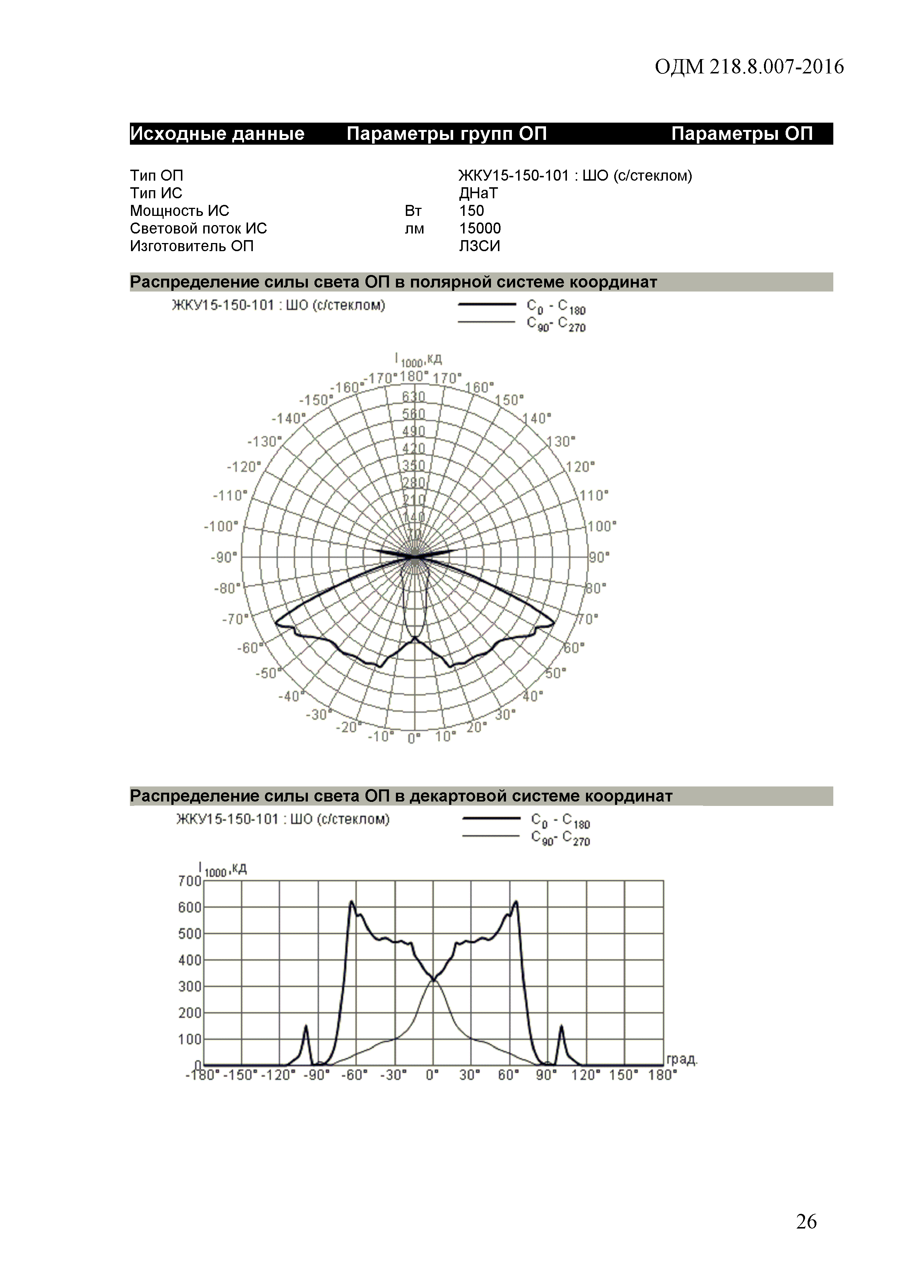Select the 'Исходные данные' header label
The height and width of the screenshot is (1288, 910).
[218, 134]
